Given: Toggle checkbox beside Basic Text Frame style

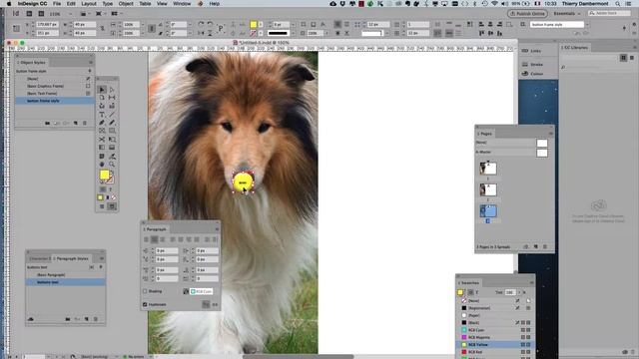Looking at the screenshot, I should point(88,93).
